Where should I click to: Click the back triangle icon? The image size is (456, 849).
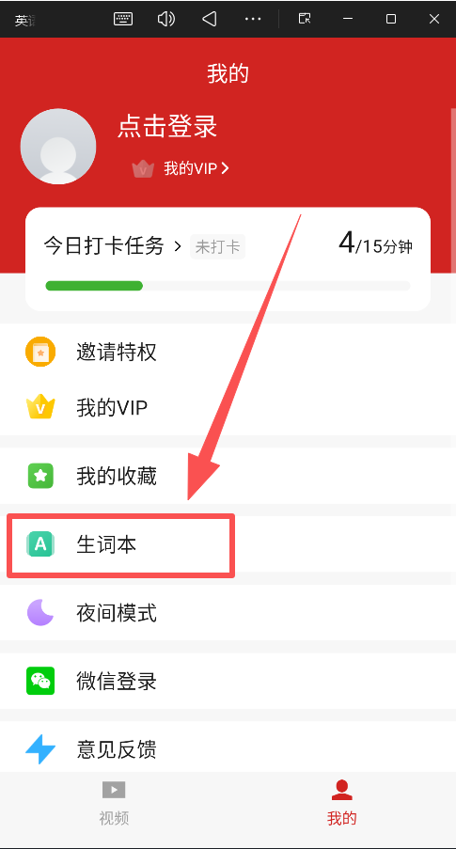210,19
